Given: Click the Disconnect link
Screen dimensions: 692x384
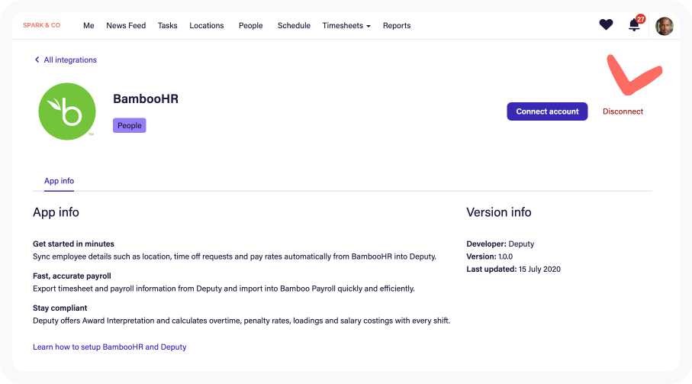Looking at the screenshot, I should 623,111.
